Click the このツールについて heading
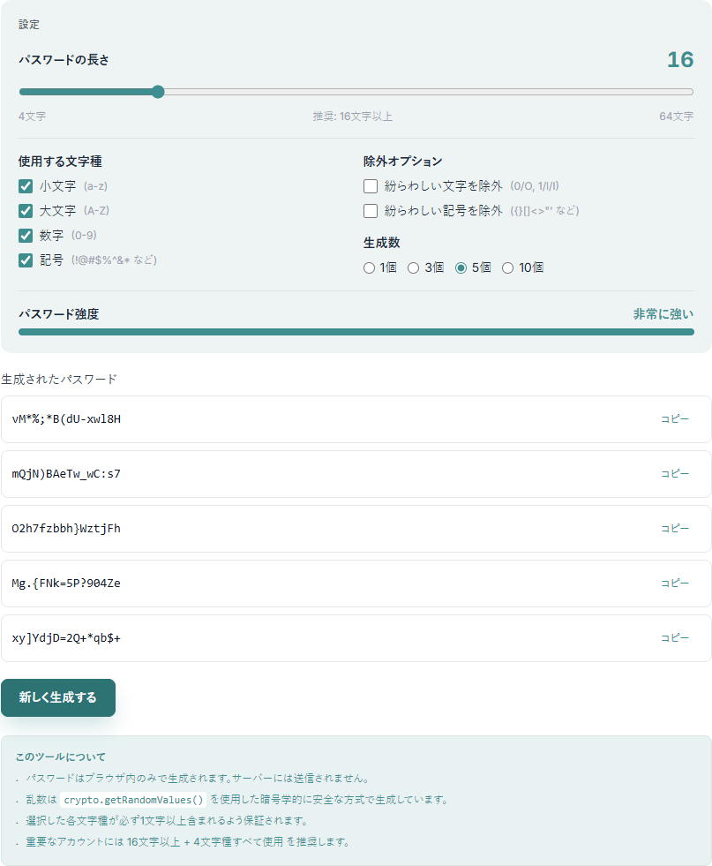 [x=60, y=757]
